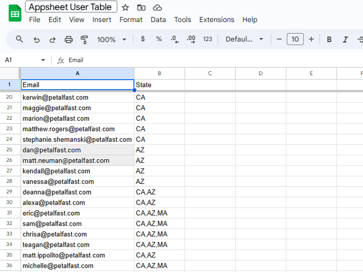
Task: Click the Redo arrow icon
Action: pyautogui.click(x=52, y=40)
